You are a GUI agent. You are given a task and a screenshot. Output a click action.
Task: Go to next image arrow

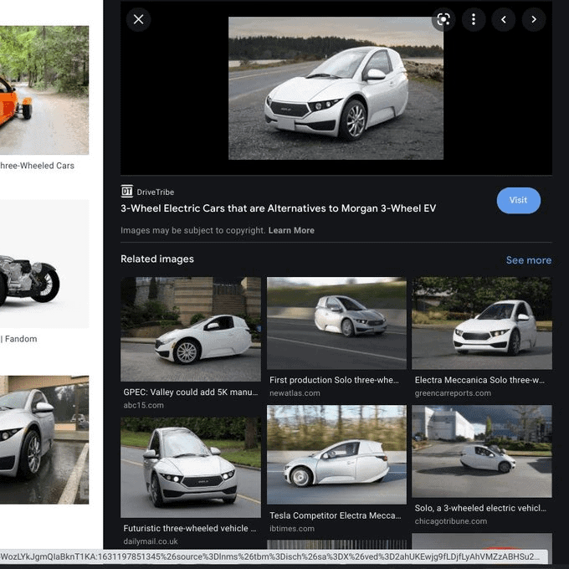coord(534,19)
